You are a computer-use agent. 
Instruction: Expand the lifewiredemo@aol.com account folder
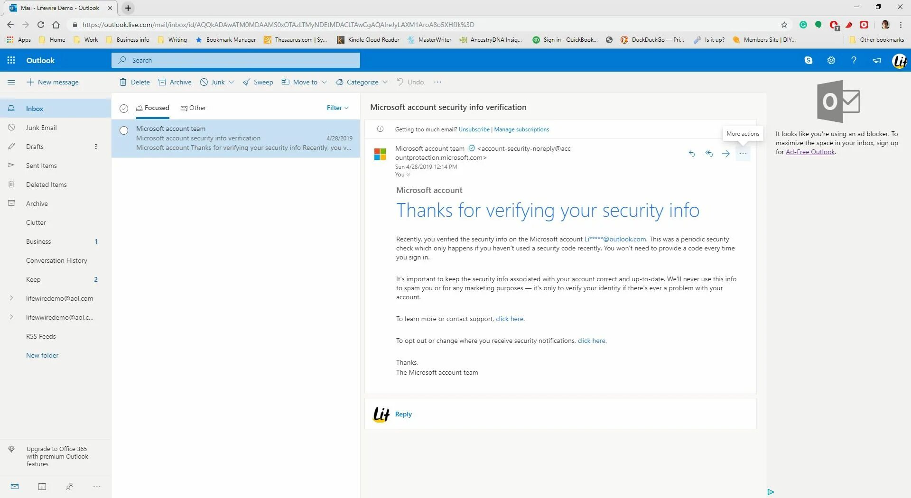click(x=11, y=298)
